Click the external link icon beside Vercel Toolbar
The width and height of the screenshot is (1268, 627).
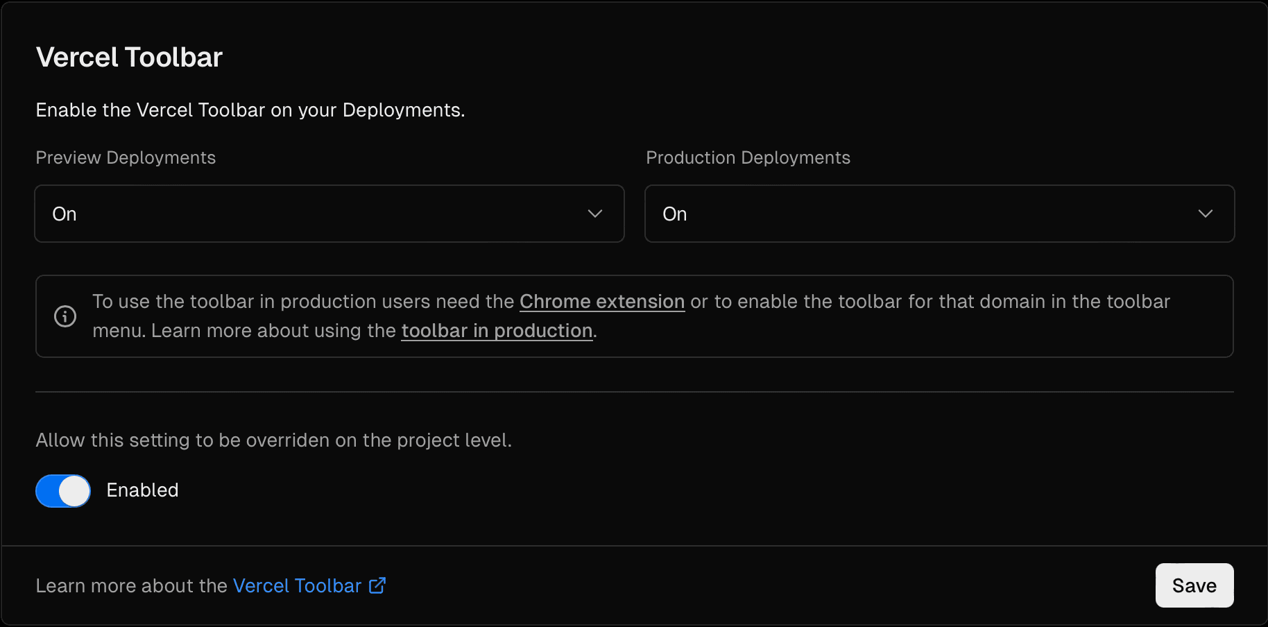click(x=377, y=585)
